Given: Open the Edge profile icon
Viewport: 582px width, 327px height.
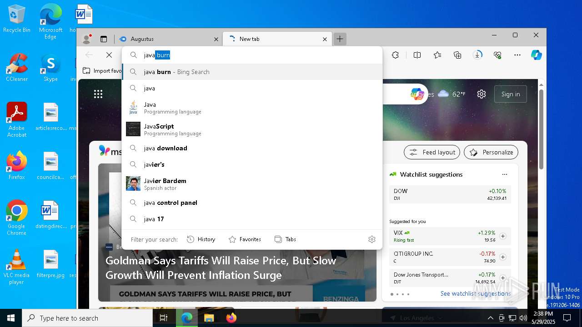Looking at the screenshot, I should tap(86, 39).
